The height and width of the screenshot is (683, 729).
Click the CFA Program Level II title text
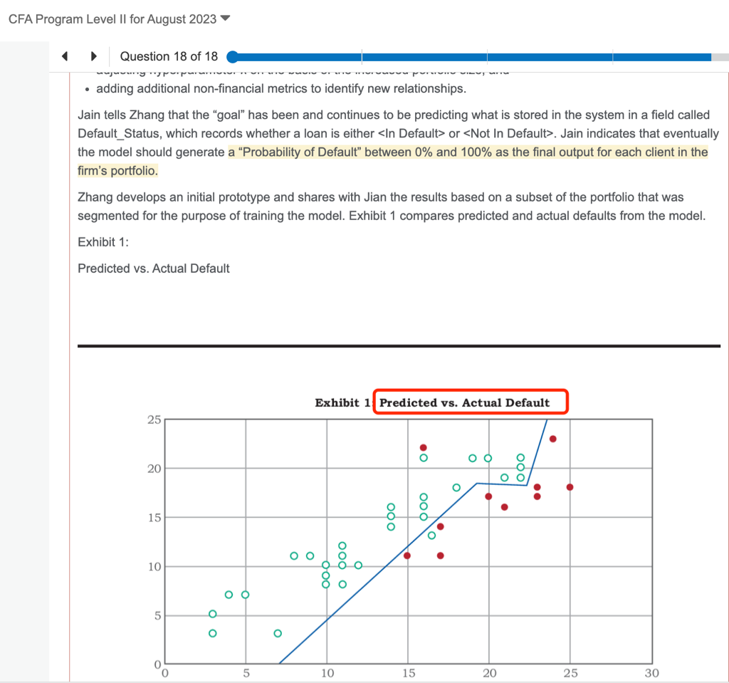tap(112, 19)
